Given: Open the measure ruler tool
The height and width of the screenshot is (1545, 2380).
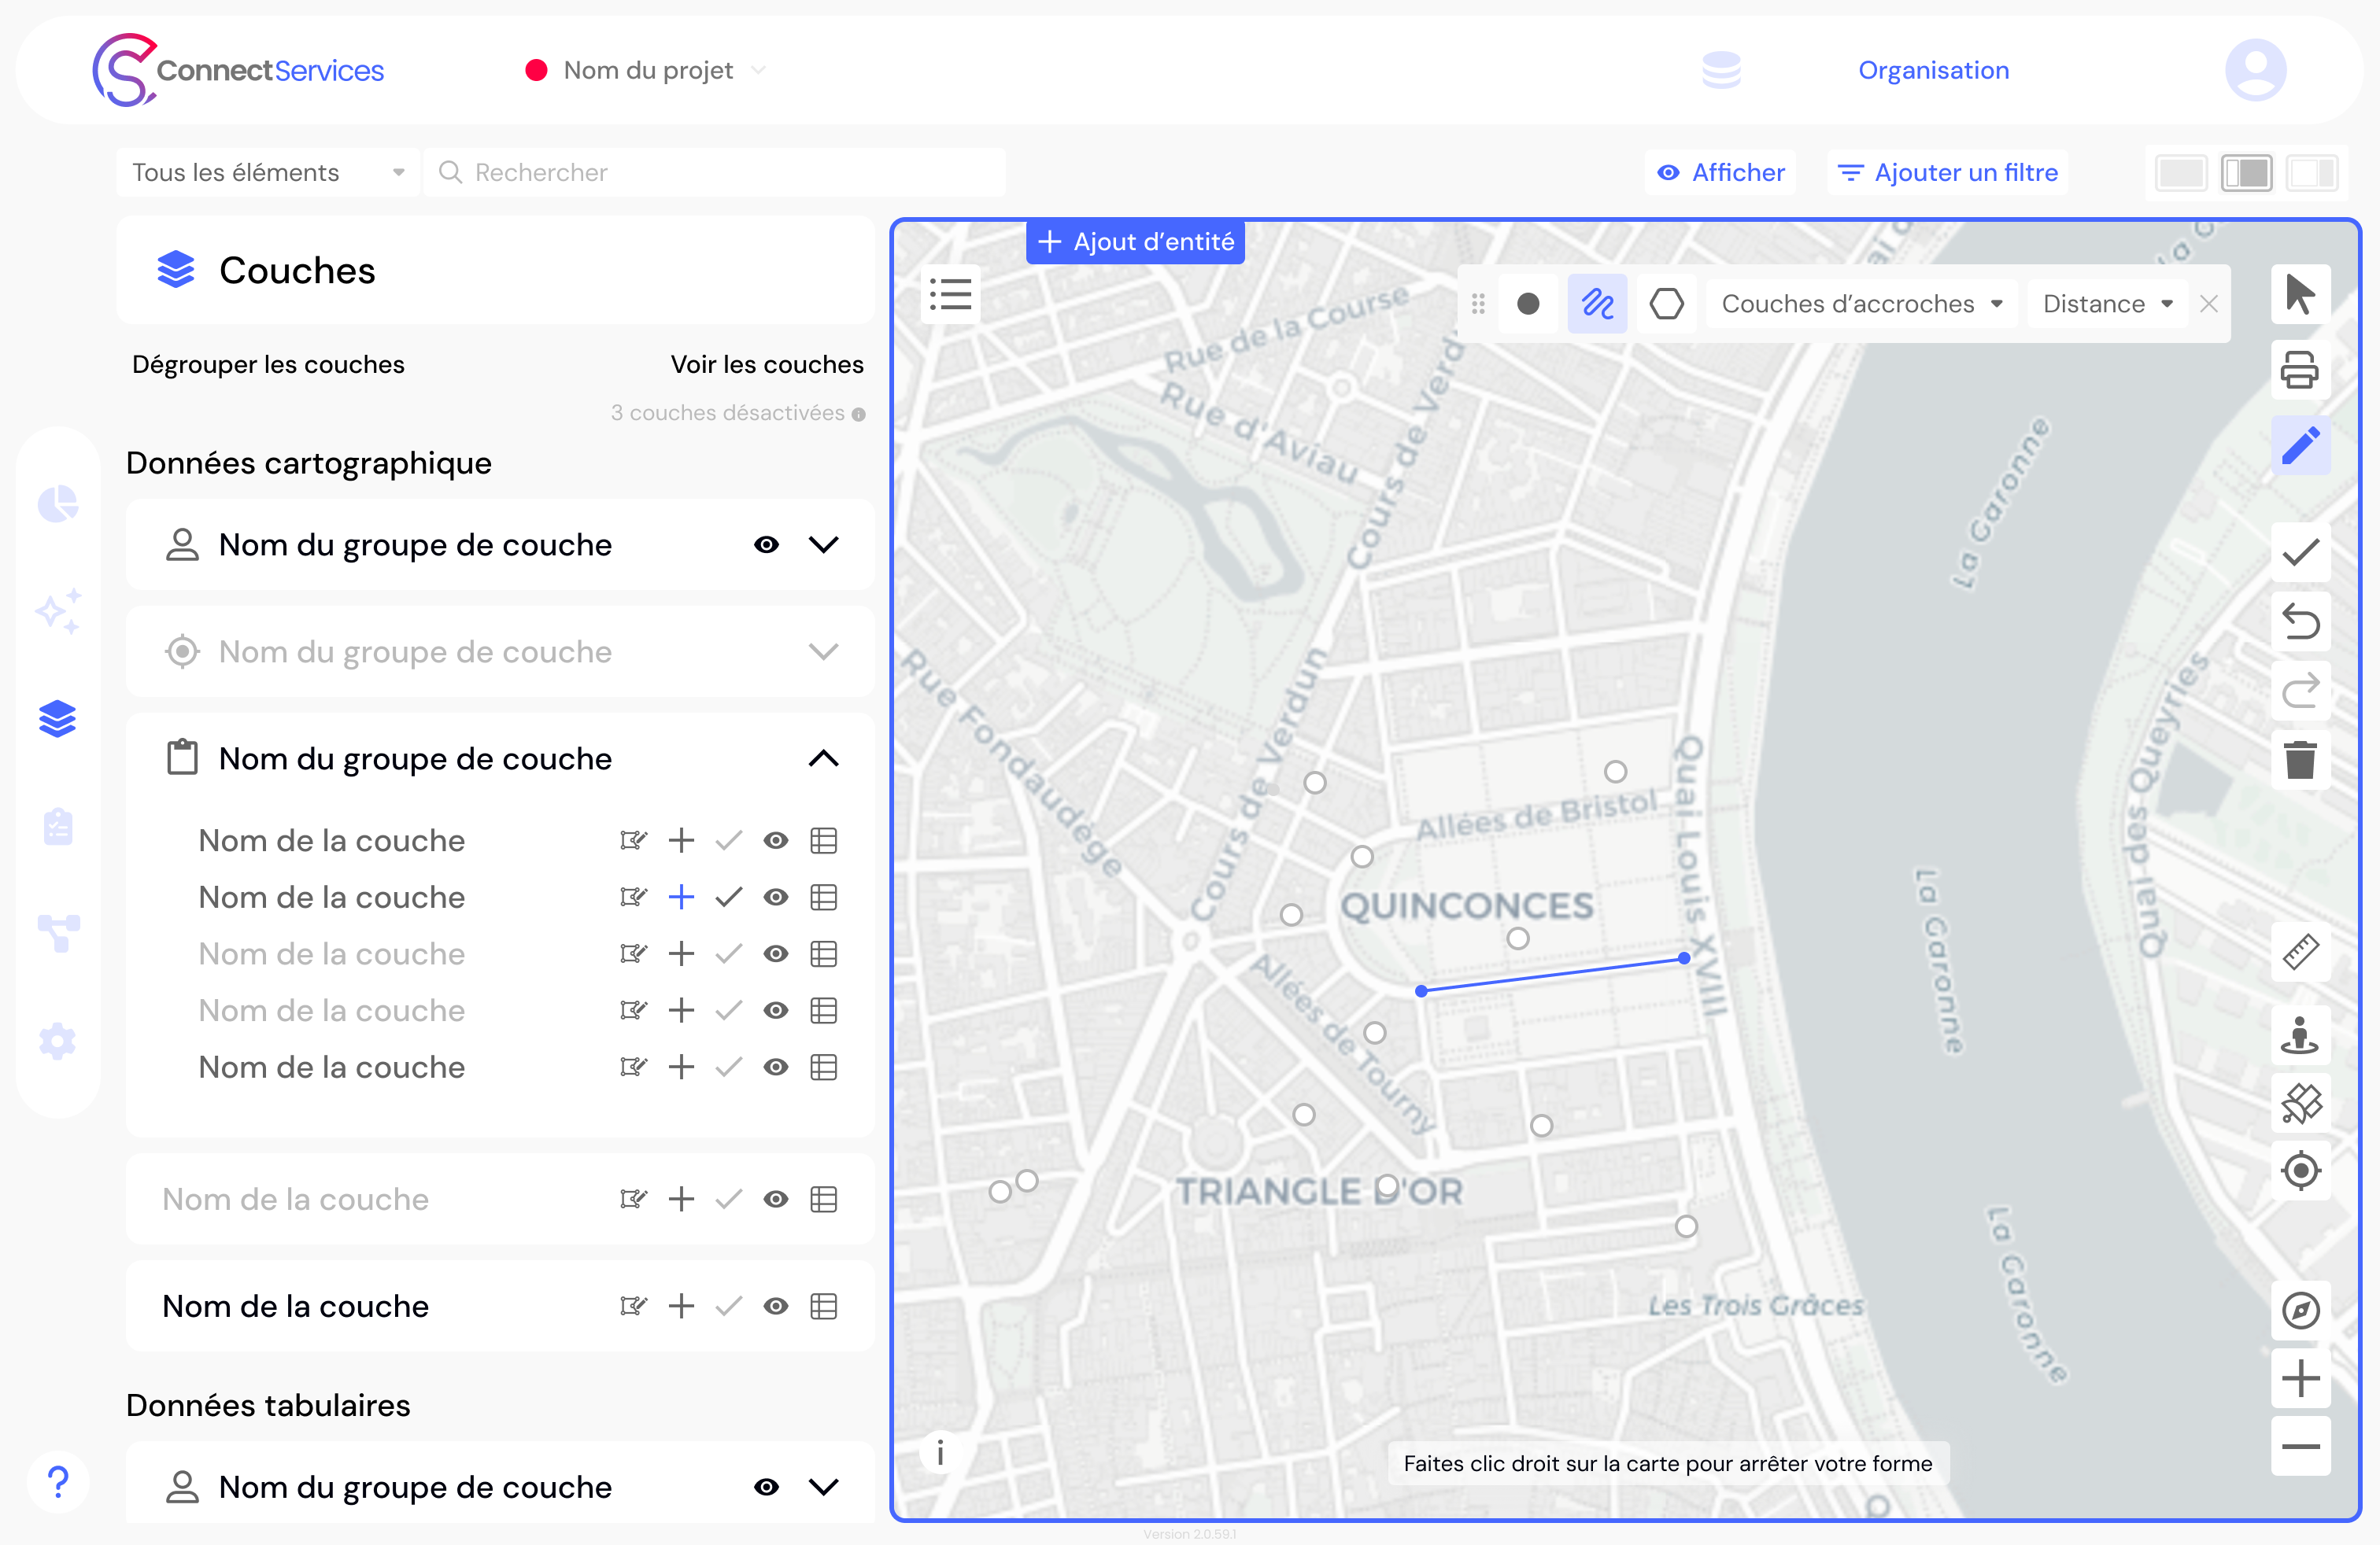Looking at the screenshot, I should point(2301,950).
